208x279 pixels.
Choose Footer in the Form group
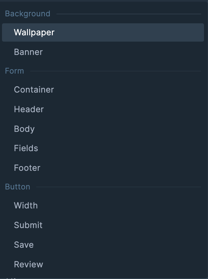[27, 168]
